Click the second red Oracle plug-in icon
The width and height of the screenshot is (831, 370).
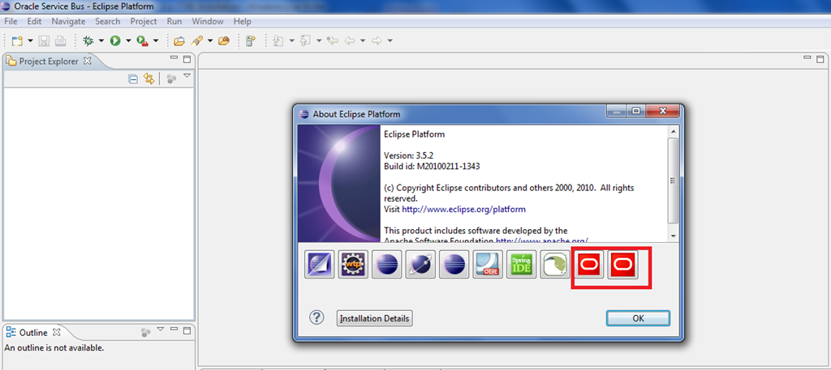click(624, 265)
